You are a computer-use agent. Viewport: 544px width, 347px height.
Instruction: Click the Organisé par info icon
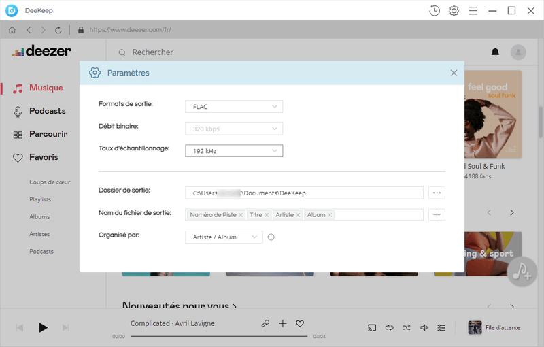coord(271,237)
